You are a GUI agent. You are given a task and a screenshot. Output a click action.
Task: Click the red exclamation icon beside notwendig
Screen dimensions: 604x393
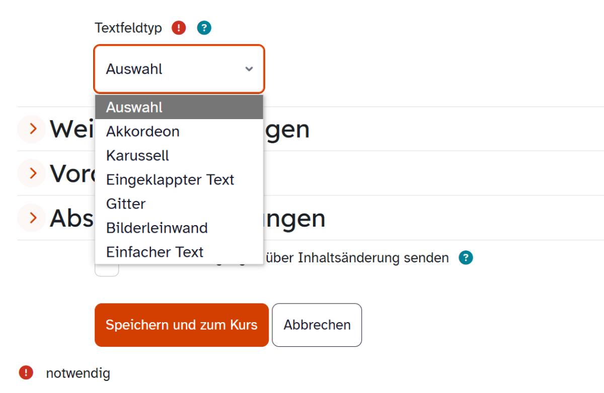click(x=26, y=372)
